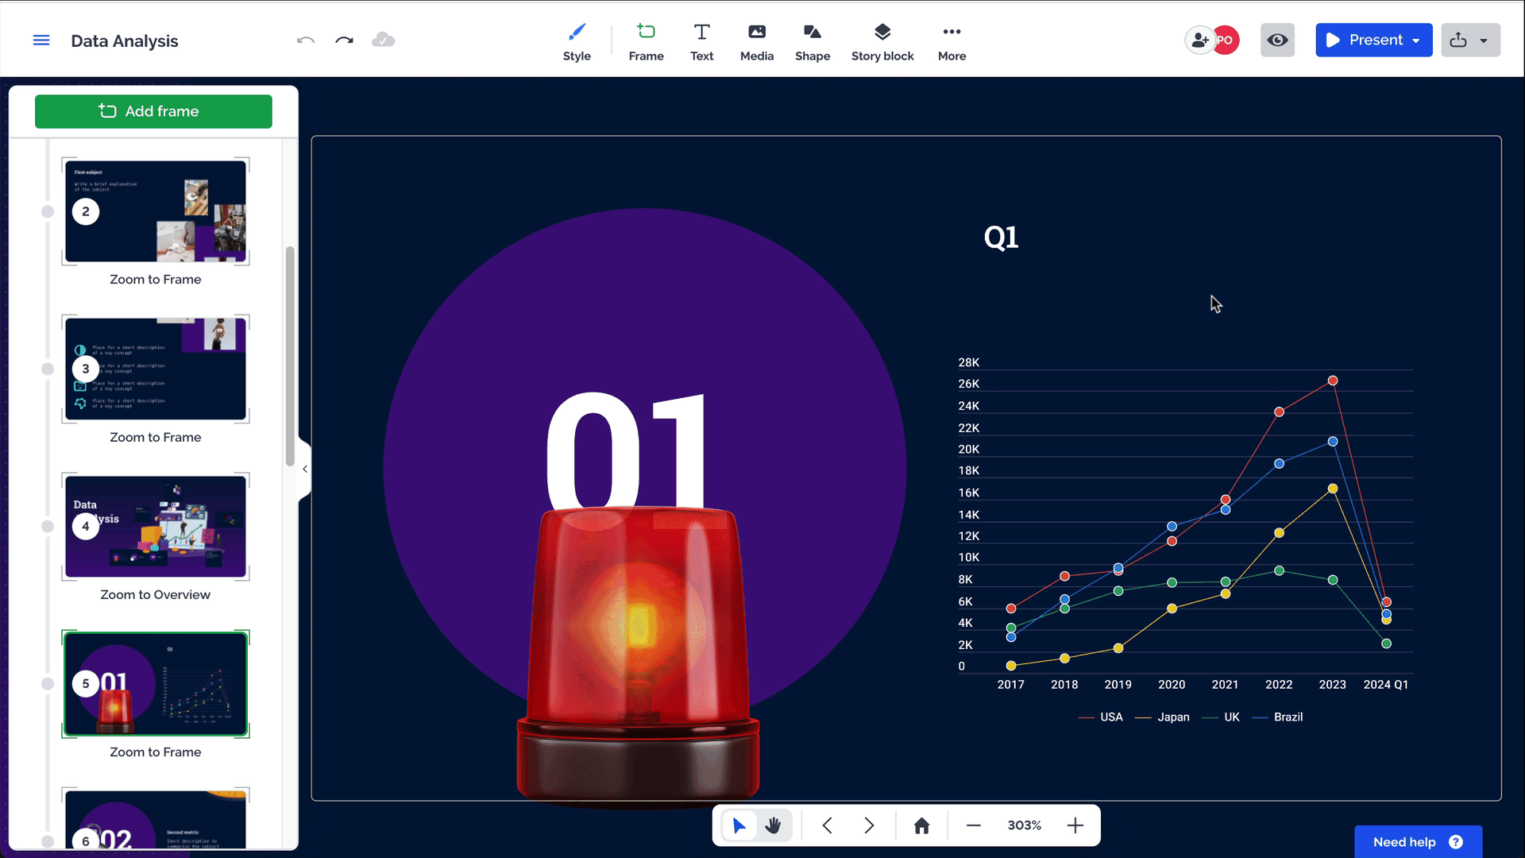Click the red siren light image
The height and width of the screenshot is (858, 1525).
click(x=638, y=654)
